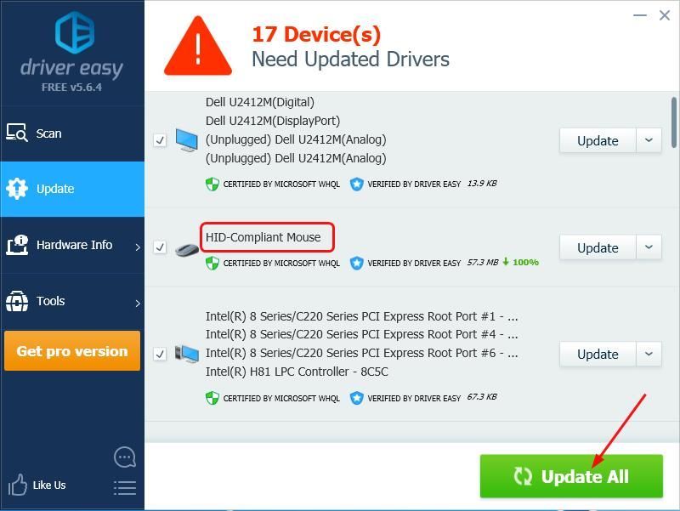Open the Hardware Info menu item
The width and height of the screenshot is (680, 511).
pos(74,245)
